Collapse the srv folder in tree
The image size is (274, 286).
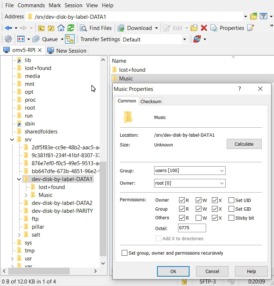click(12, 140)
